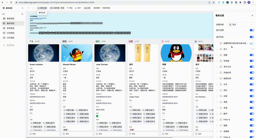Click the drag handle left of 多选
Viewport: 256px width, 138px height.
217,108
